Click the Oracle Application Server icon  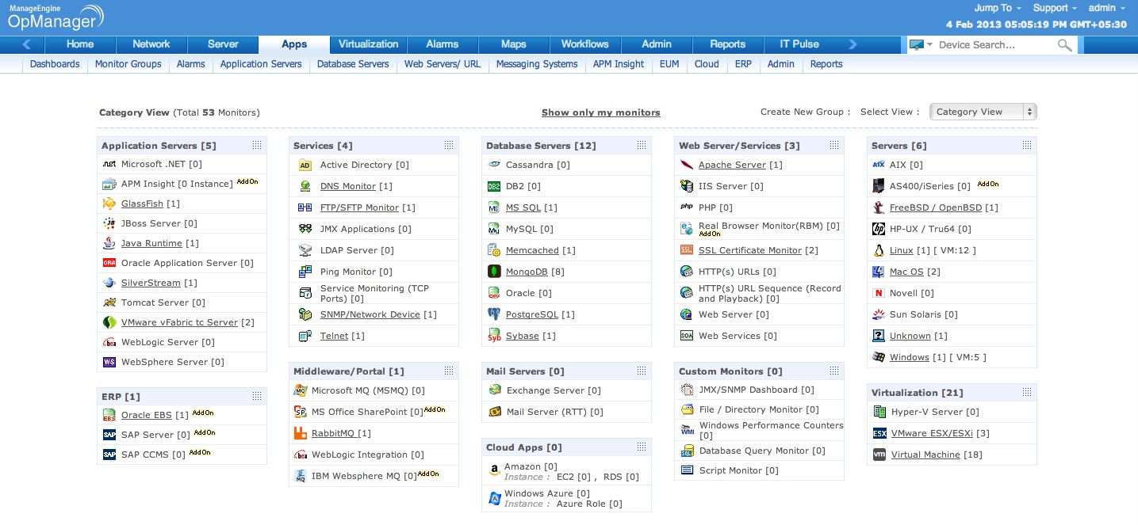pos(109,263)
